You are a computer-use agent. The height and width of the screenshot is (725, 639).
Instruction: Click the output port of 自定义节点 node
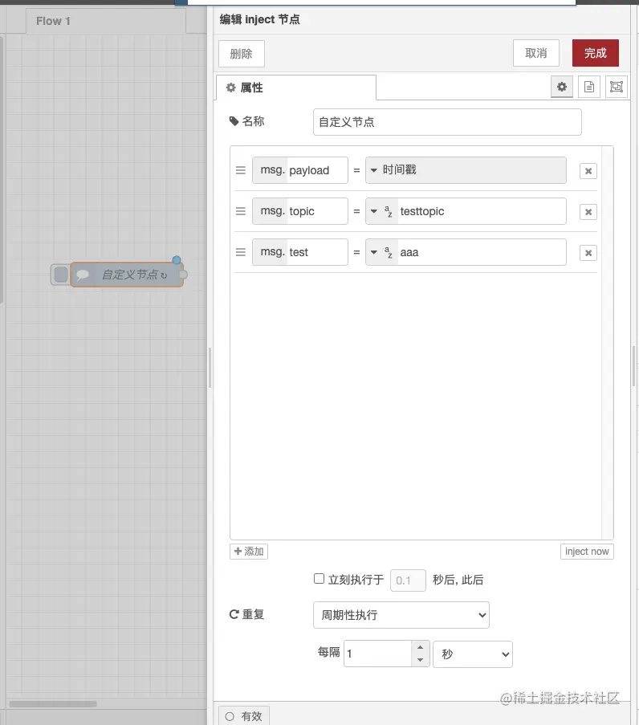[x=183, y=275]
